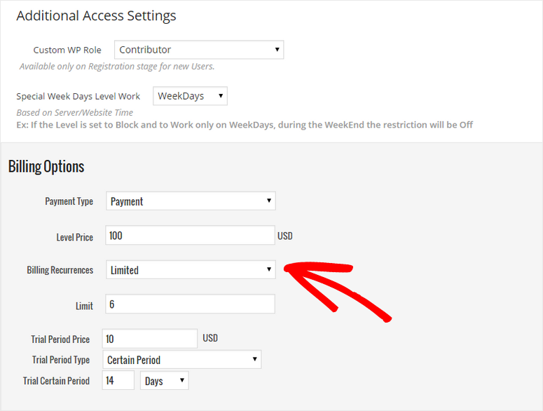Click the Trial Period Price input
Image resolution: width=543 pixels, height=411 pixels.
[150, 339]
